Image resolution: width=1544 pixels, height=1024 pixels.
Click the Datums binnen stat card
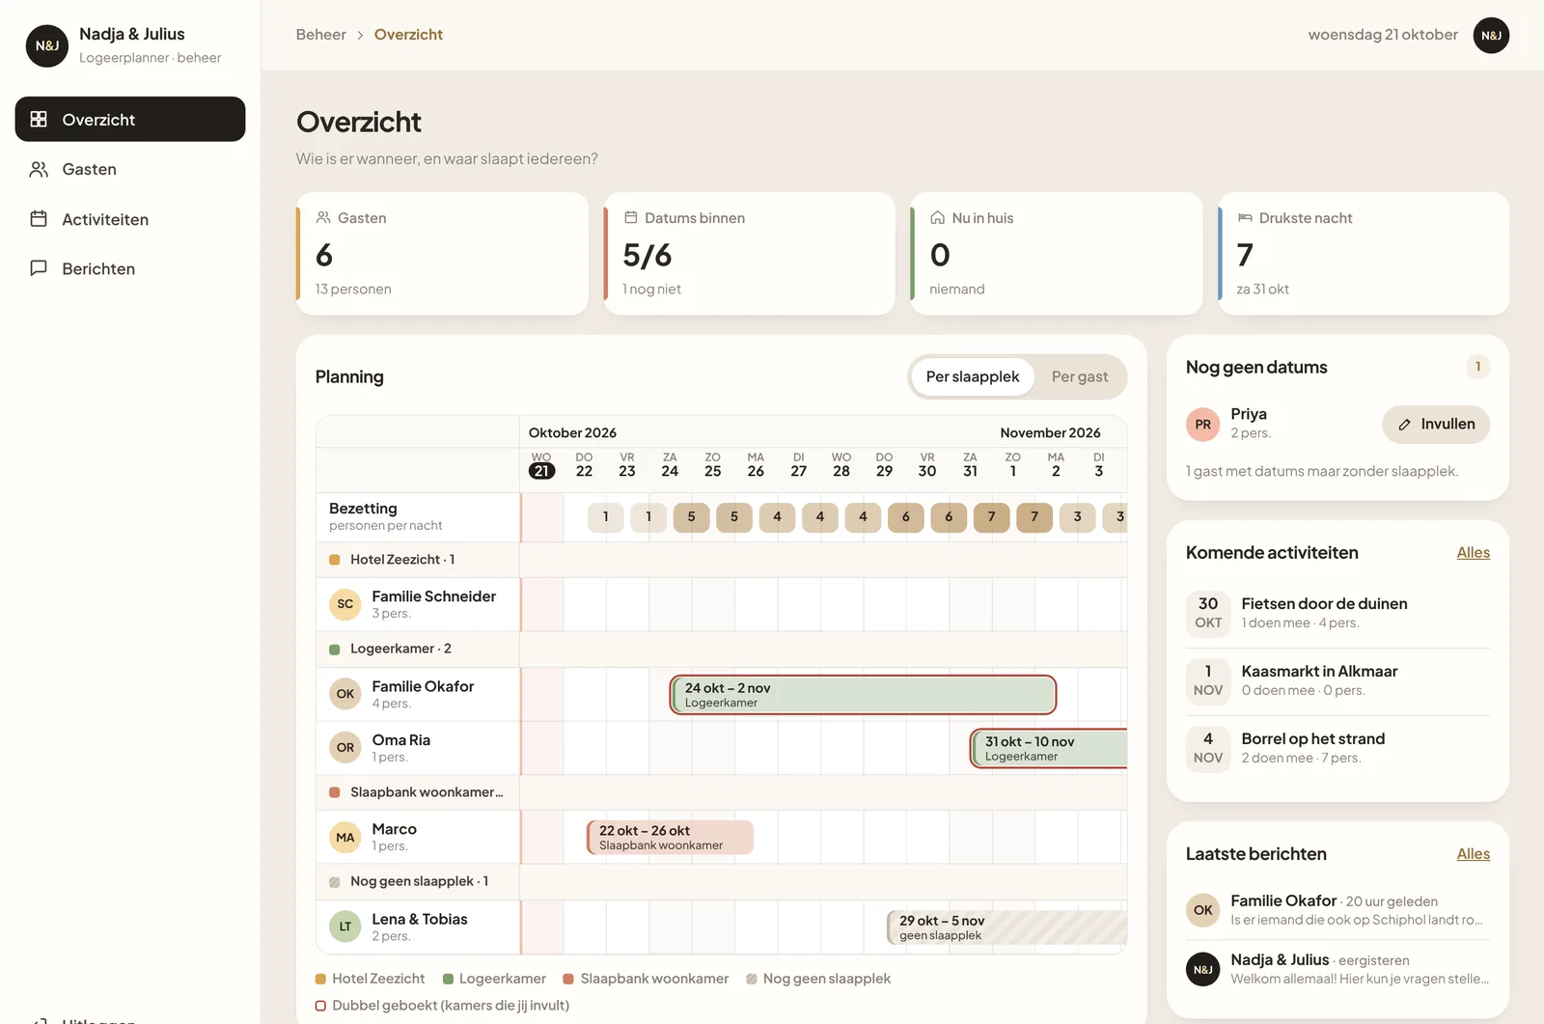[x=749, y=253]
